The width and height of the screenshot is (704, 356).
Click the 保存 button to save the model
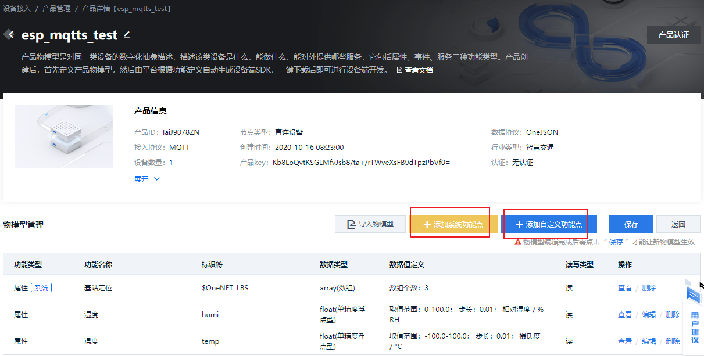(631, 224)
